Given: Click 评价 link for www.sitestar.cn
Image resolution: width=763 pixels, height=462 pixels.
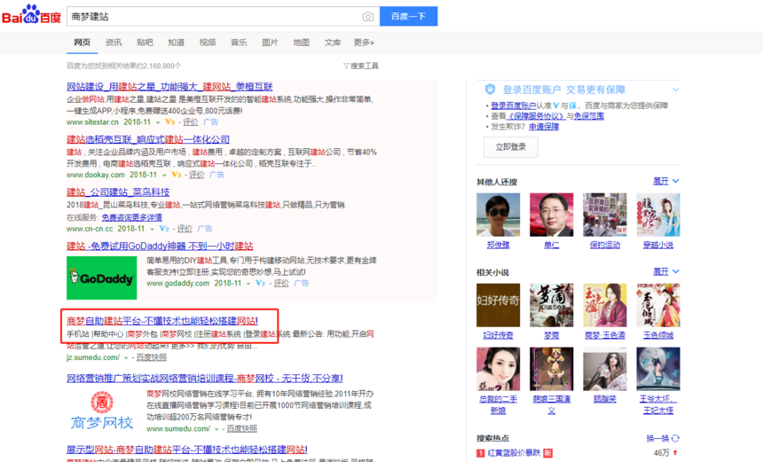Looking at the screenshot, I should coord(191,122).
